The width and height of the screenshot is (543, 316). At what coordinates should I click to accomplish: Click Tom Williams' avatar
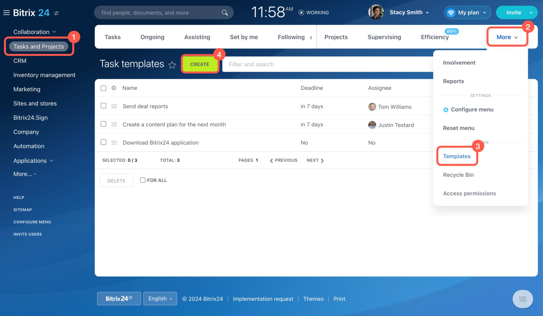[x=372, y=107]
